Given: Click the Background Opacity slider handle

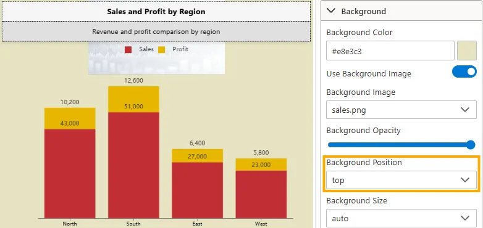Looking at the screenshot, I should pos(471,145).
